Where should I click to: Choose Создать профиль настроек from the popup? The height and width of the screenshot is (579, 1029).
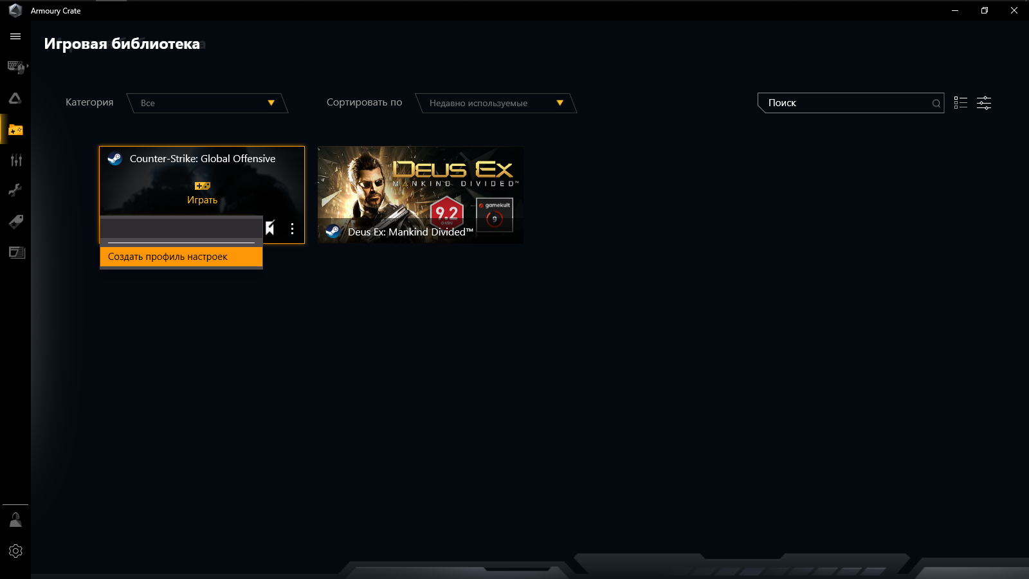pyautogui.click(x=181, y=257)
